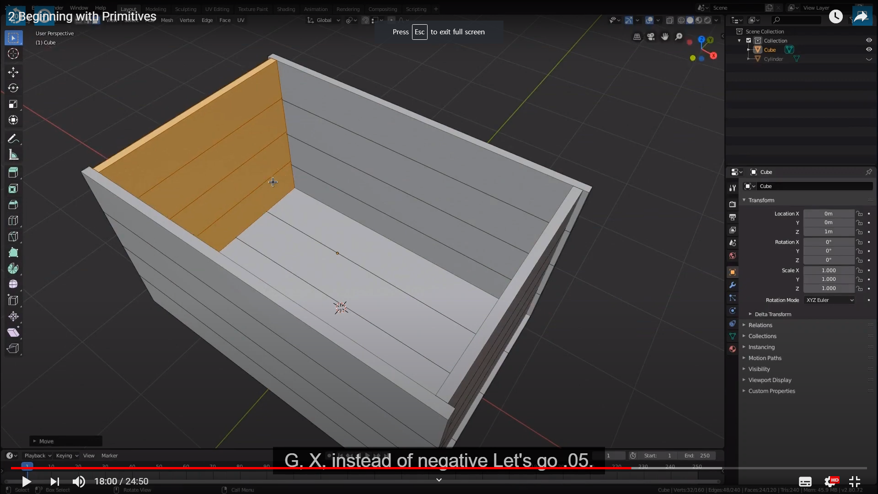This screenshot has width=878, height=494.
Task: Toggle the Location X lock icon
Action: coord(860,214)
